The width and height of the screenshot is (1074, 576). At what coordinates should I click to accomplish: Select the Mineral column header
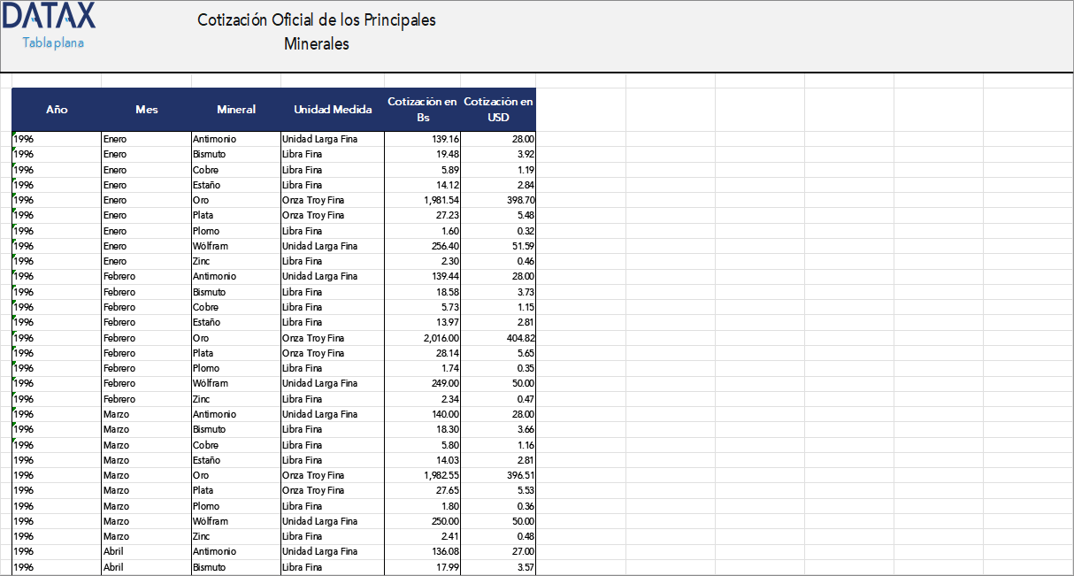[x=234, y=109]
